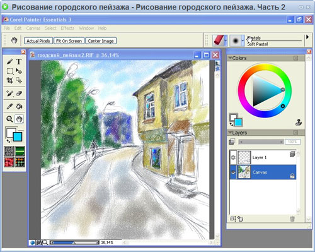Delete layer with trash icon
Screen dimensions: 315x252
tap(292, 219)
